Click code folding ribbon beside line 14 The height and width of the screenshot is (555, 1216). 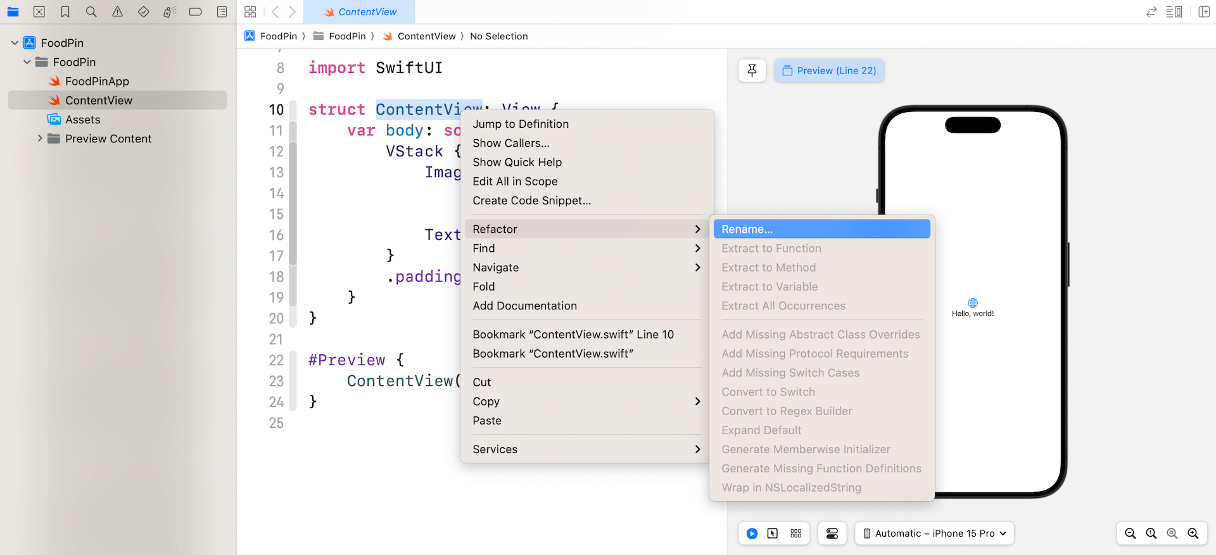coord(293,193)
